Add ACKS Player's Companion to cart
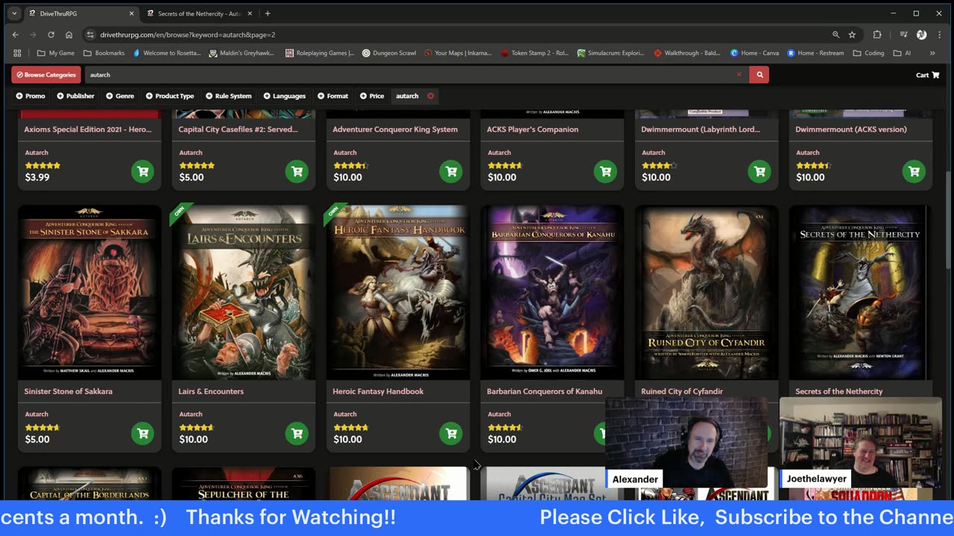 pos(605,171)
